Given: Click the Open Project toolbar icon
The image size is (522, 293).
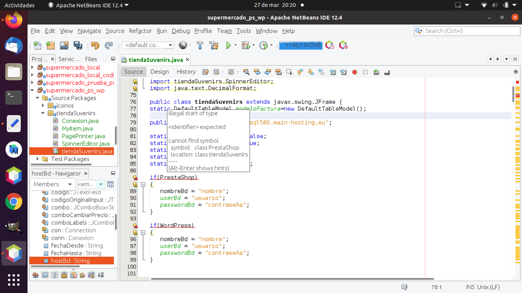Looking at the screenshot, I should [64, 45].
